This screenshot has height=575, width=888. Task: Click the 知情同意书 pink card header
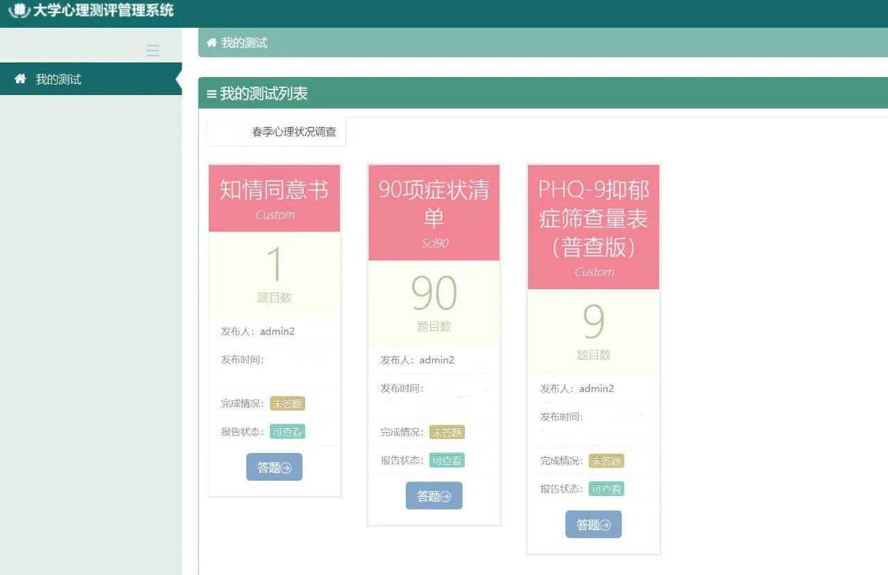274,198
